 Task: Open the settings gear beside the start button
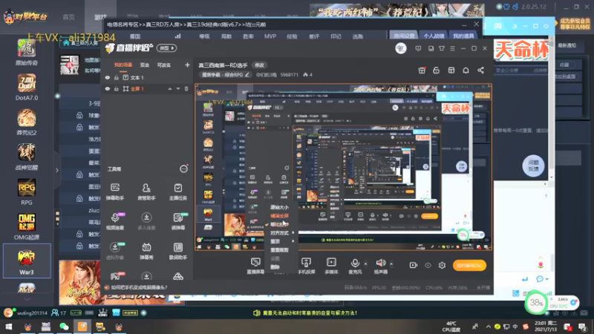[442, 265]
